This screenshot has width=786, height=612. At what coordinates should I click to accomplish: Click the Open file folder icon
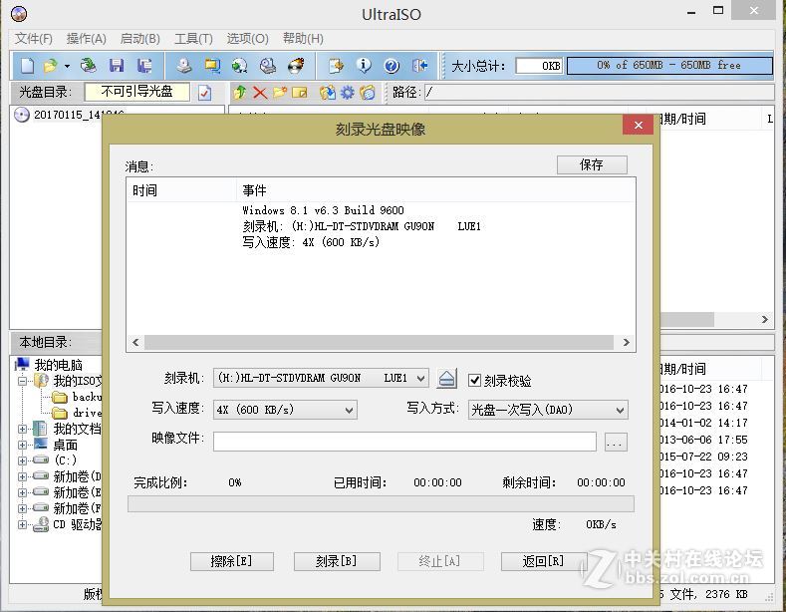click(51, 66)
